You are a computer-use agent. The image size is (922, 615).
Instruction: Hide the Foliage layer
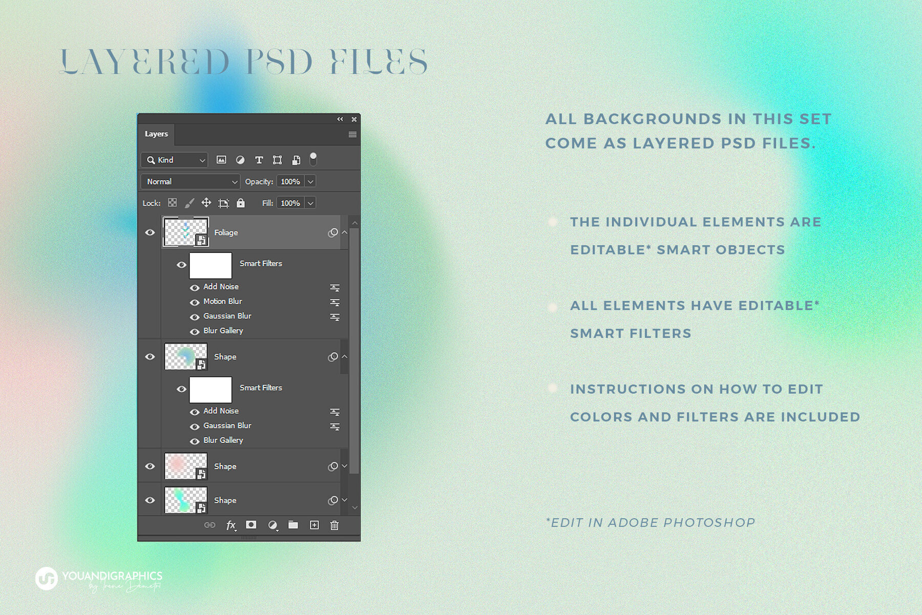click(150, 232)
